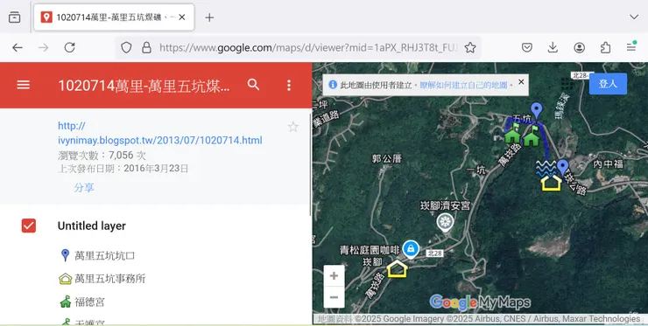648x326 pixels.
Task: Open the downloads panel
Action: point(553,47)
